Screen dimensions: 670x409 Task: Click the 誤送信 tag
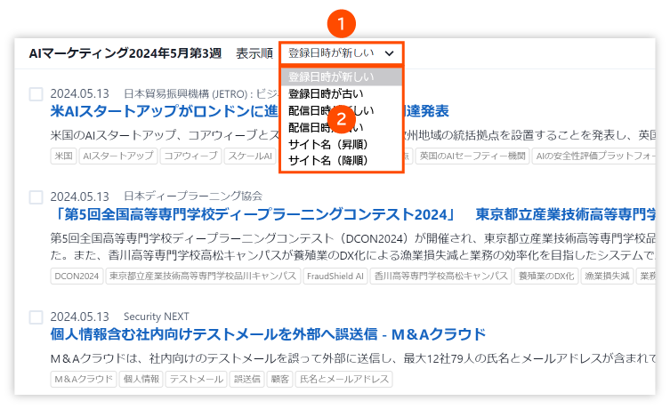click(247, 379)
